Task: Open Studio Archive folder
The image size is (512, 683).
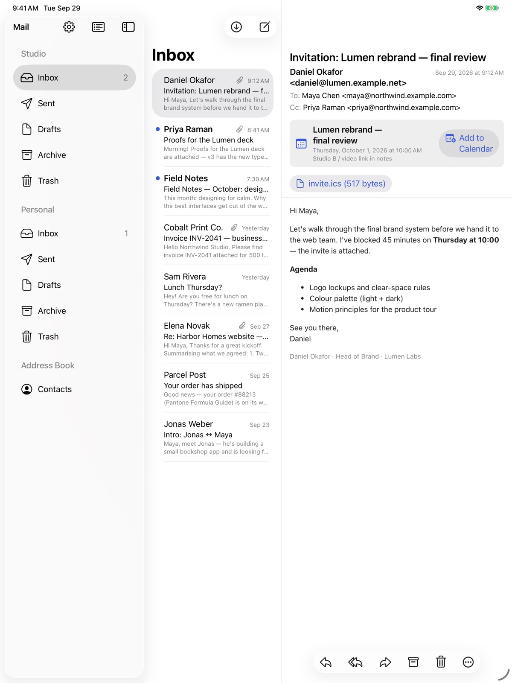Action: pos(74,155)
